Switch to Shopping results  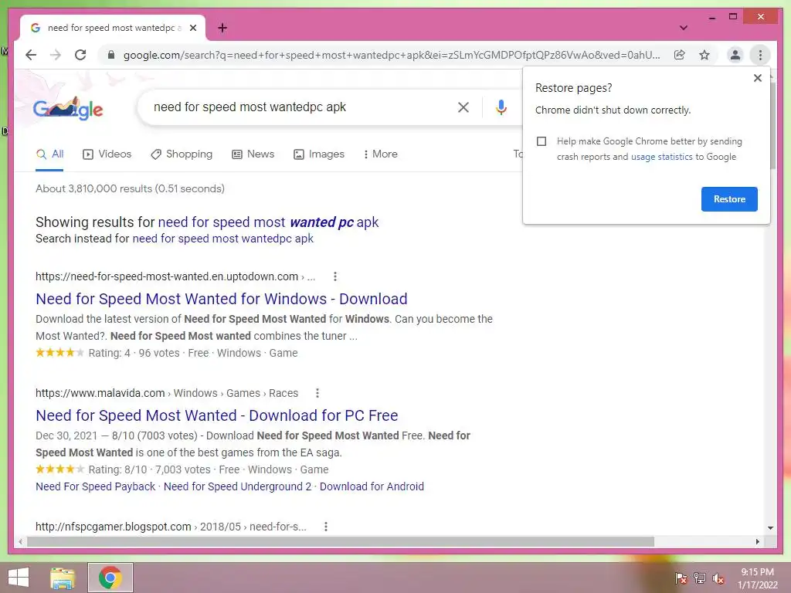click(x=182, y=154)
